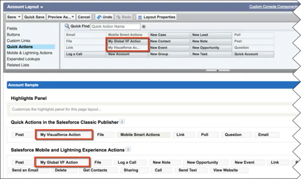The width and height of the screenshot is (301, 179).
Task: Select New Note in Lightning Actions
Action: coord(165,162)
